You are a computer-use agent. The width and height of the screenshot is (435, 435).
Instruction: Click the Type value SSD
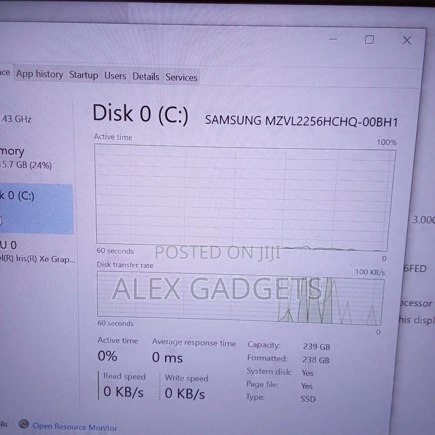tap(308, 399)
